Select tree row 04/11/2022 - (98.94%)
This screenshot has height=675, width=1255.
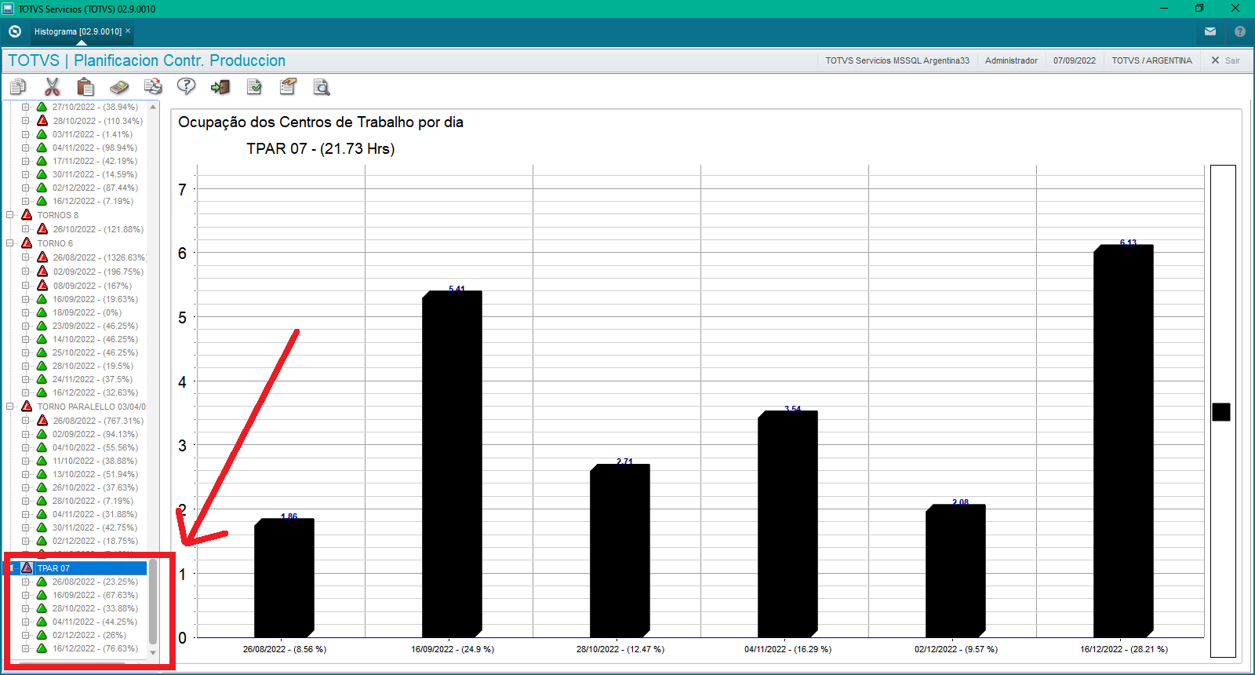(94, 148)
